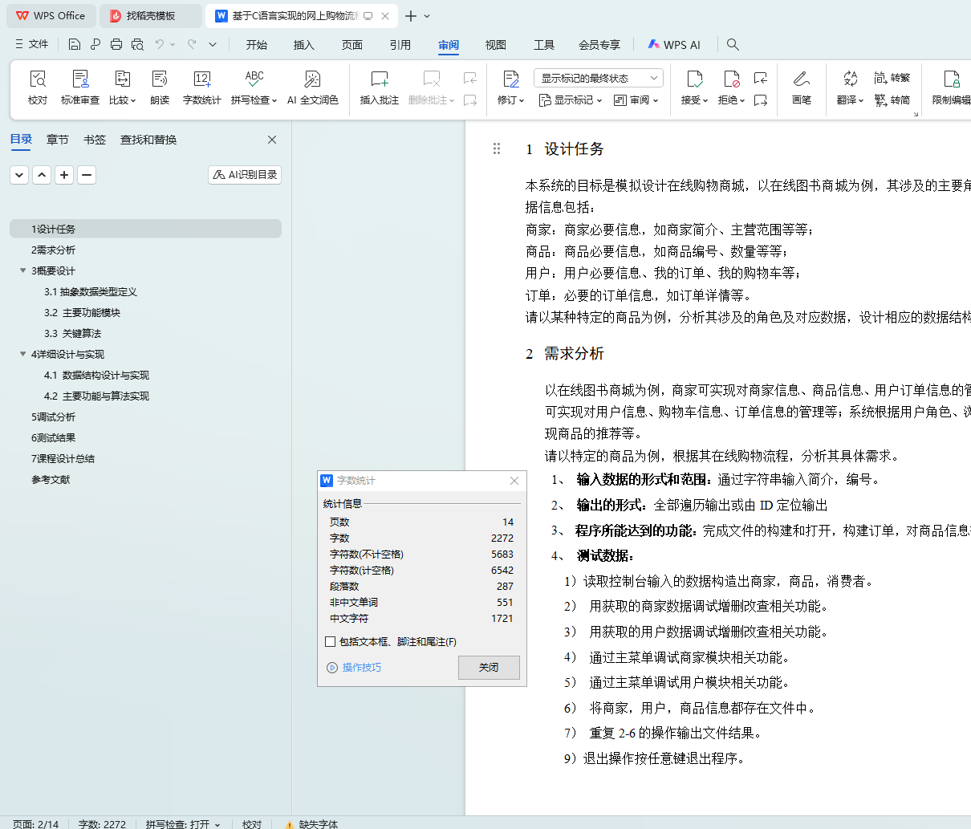The width and height of the screenshot is (971, 829).
Task: Switch to the 引用 ribbon tab
Action: pyautogui.click(x=400, y=45)
